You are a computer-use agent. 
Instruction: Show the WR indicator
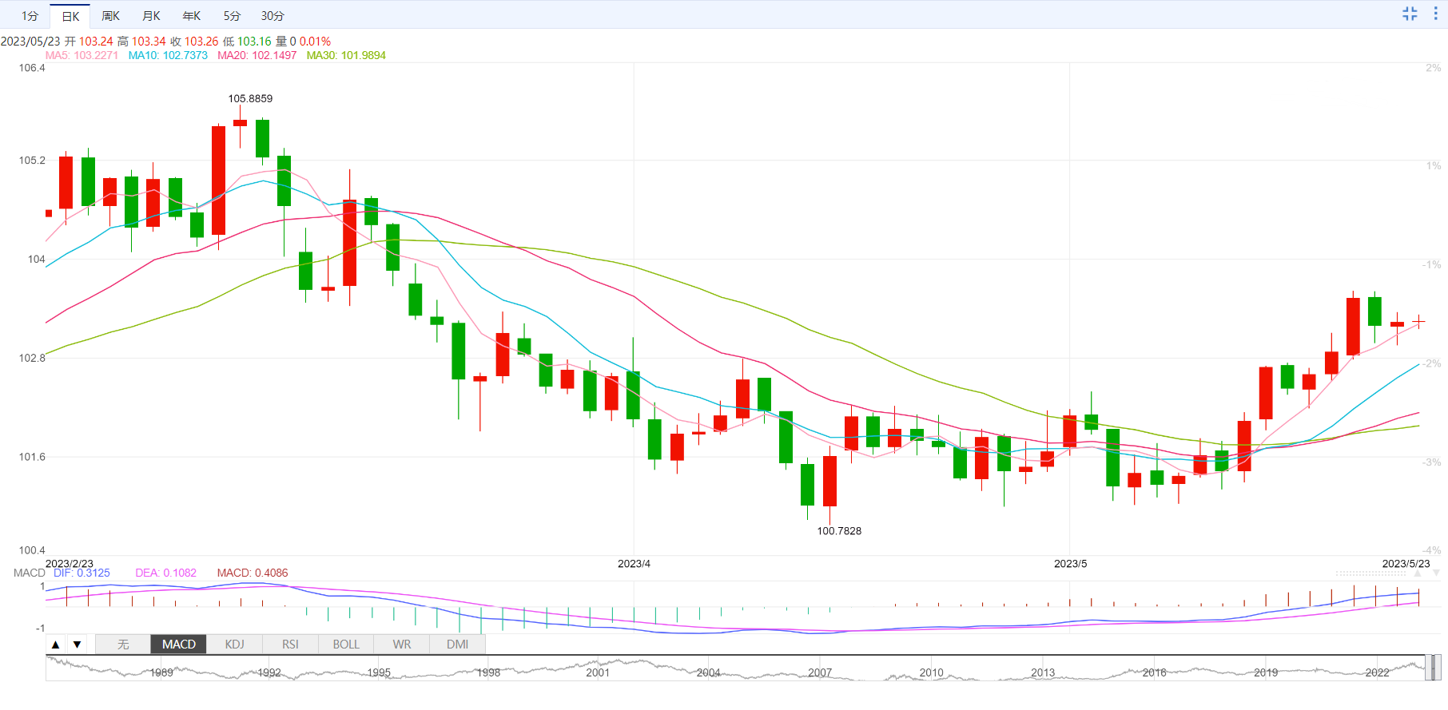(402, 645)
